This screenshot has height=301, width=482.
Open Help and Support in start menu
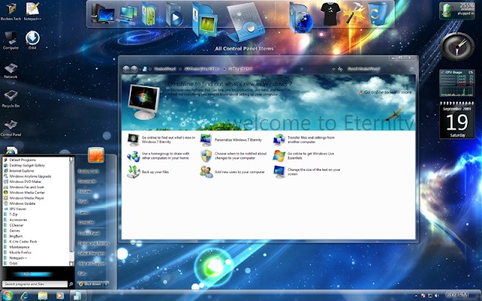(92, 263)
